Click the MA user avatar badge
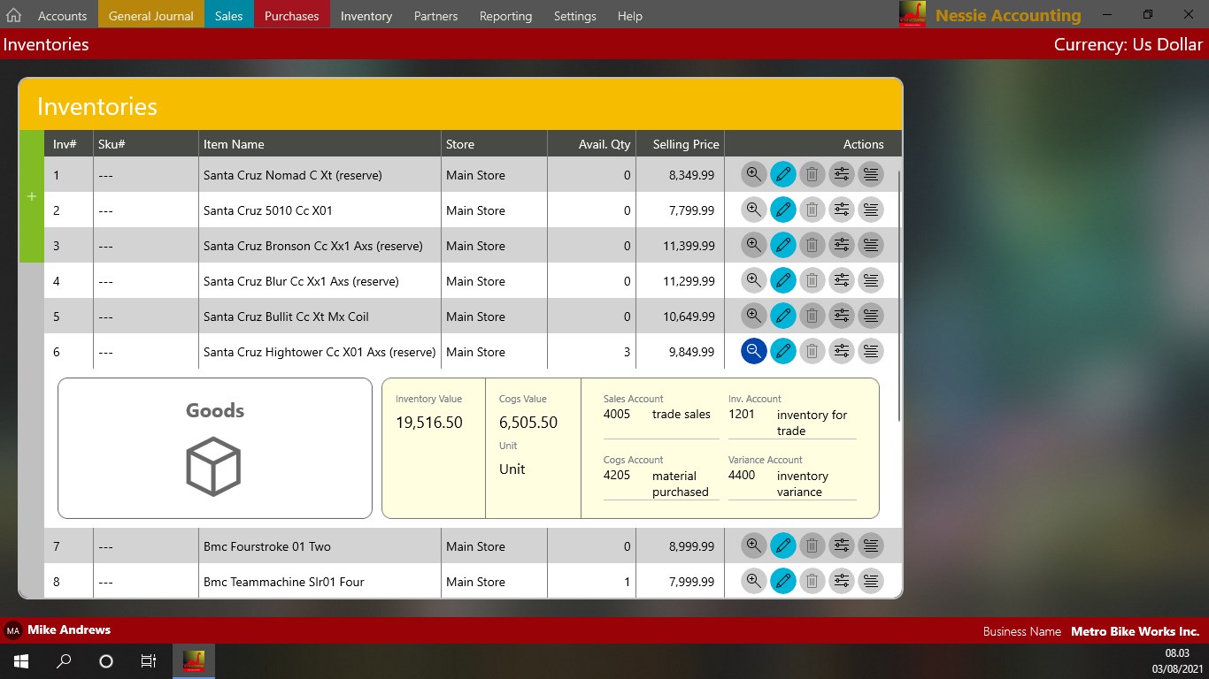This screenshot has width=1209, height=679. 13,630
